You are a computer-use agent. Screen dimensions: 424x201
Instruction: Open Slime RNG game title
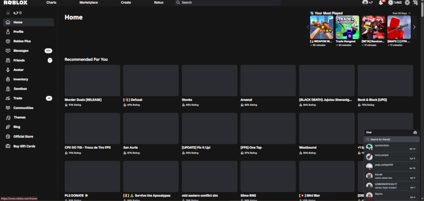point(248,196)
